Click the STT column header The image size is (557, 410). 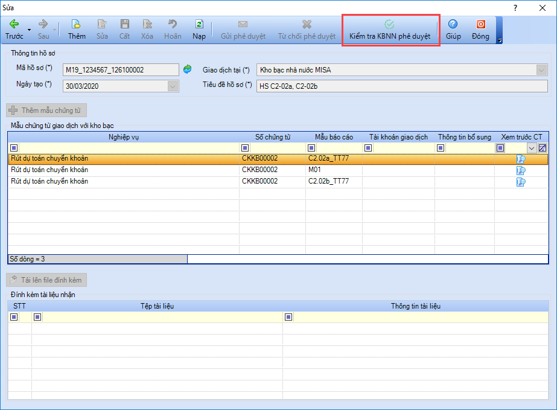19,306
